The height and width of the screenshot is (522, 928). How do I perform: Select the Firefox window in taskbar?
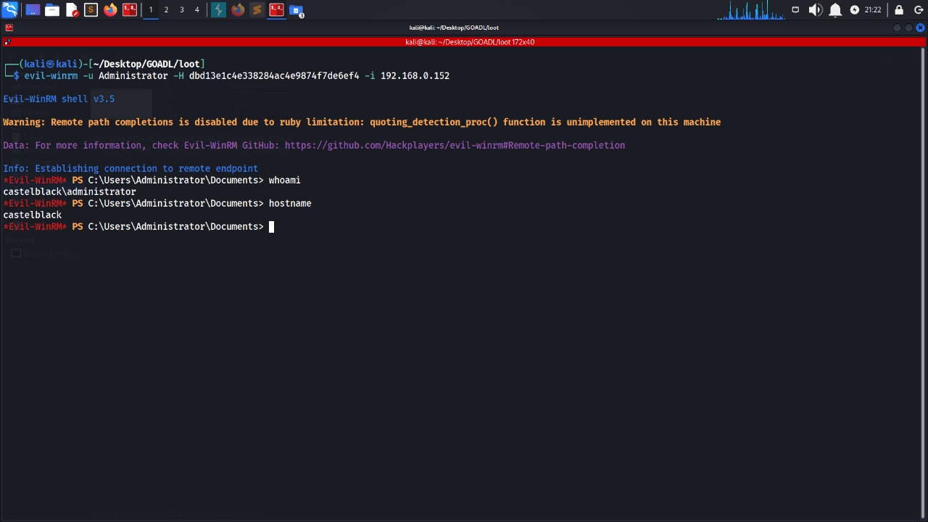click(x=238, y=9)
